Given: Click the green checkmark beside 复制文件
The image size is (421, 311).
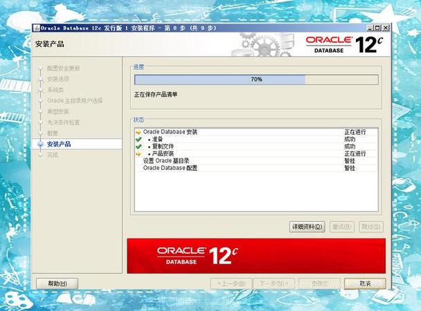Looking at the screenshot, I should [x=138, y=147].
